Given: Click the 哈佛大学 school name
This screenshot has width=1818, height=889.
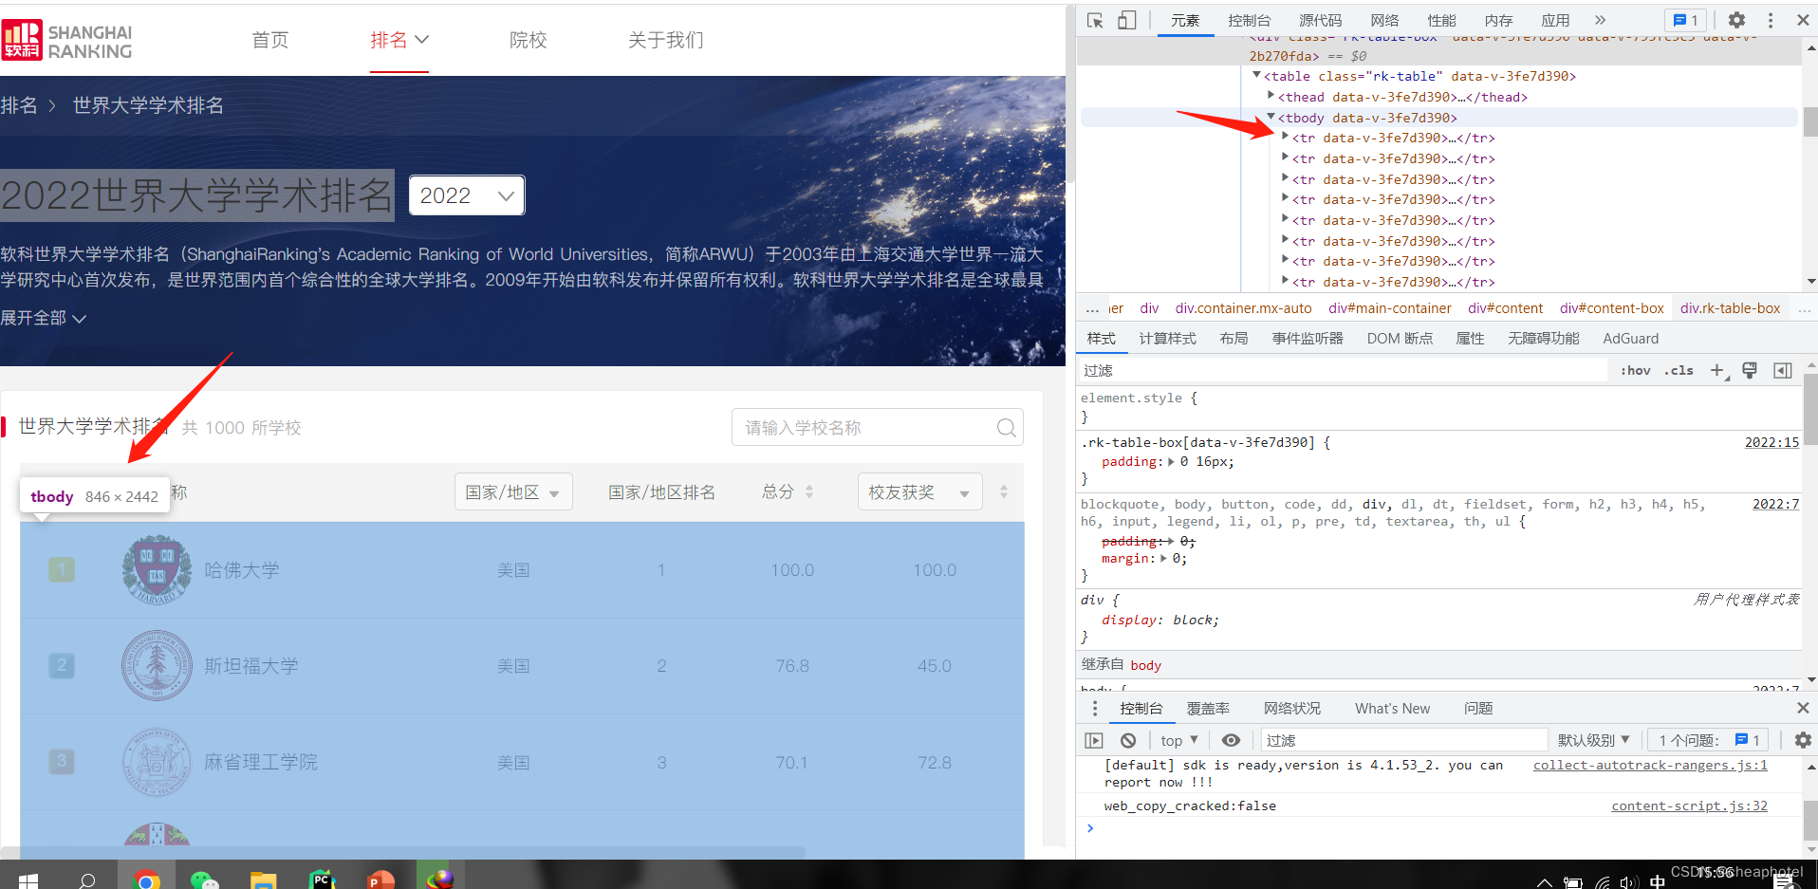Looking at the screenshot, I should 242,570.
